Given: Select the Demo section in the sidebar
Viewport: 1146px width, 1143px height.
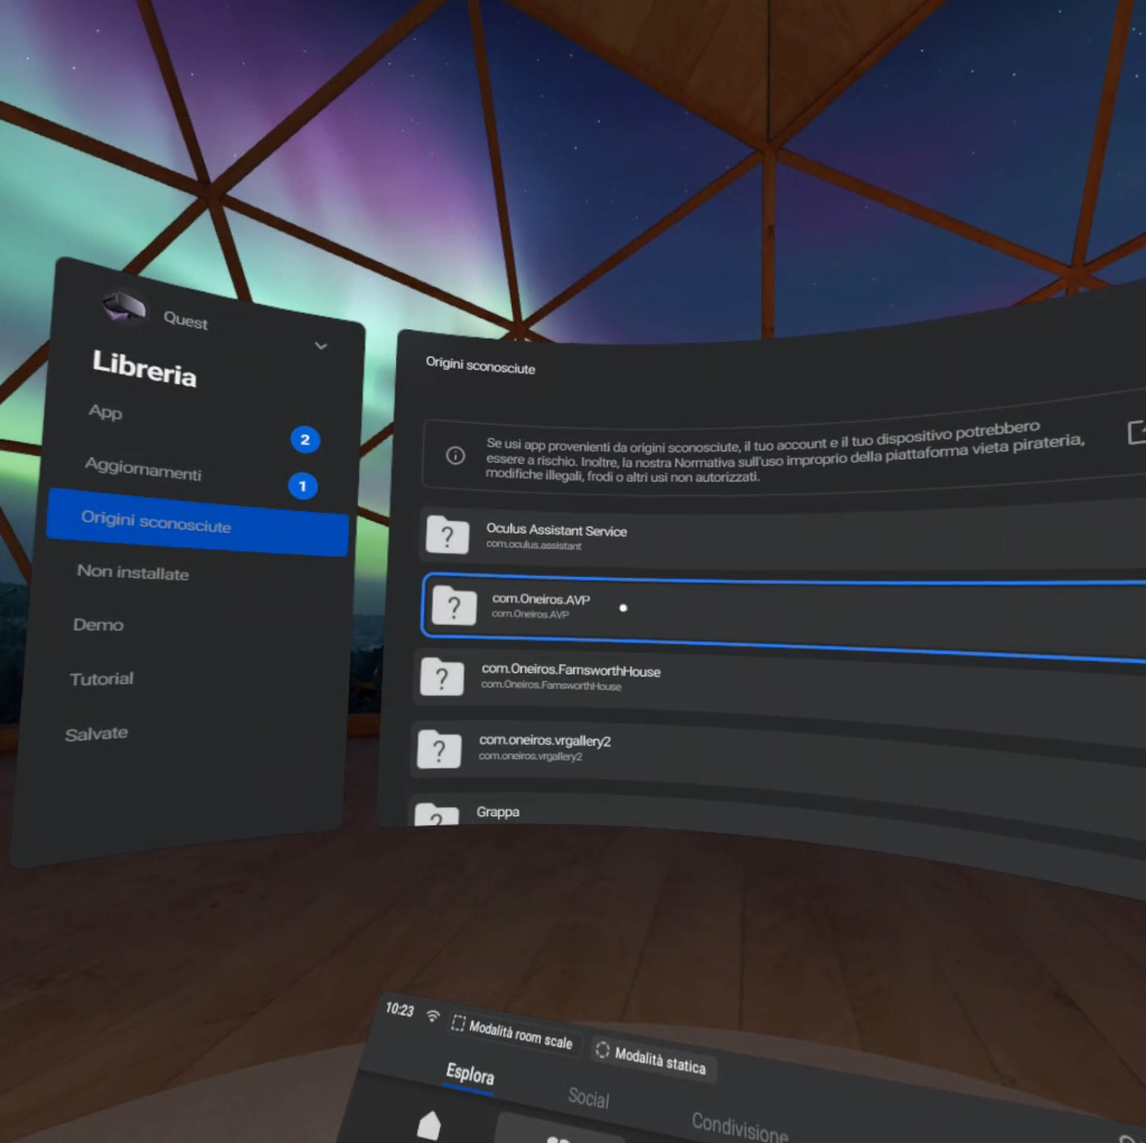Looking at the screenshot, I should point(98,625).
